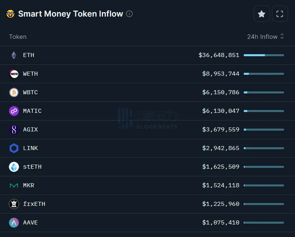The width and height of the screenshot is (295, 237).
Task: Click the WBTC bitcoin icon
Action: pos(14,93)
